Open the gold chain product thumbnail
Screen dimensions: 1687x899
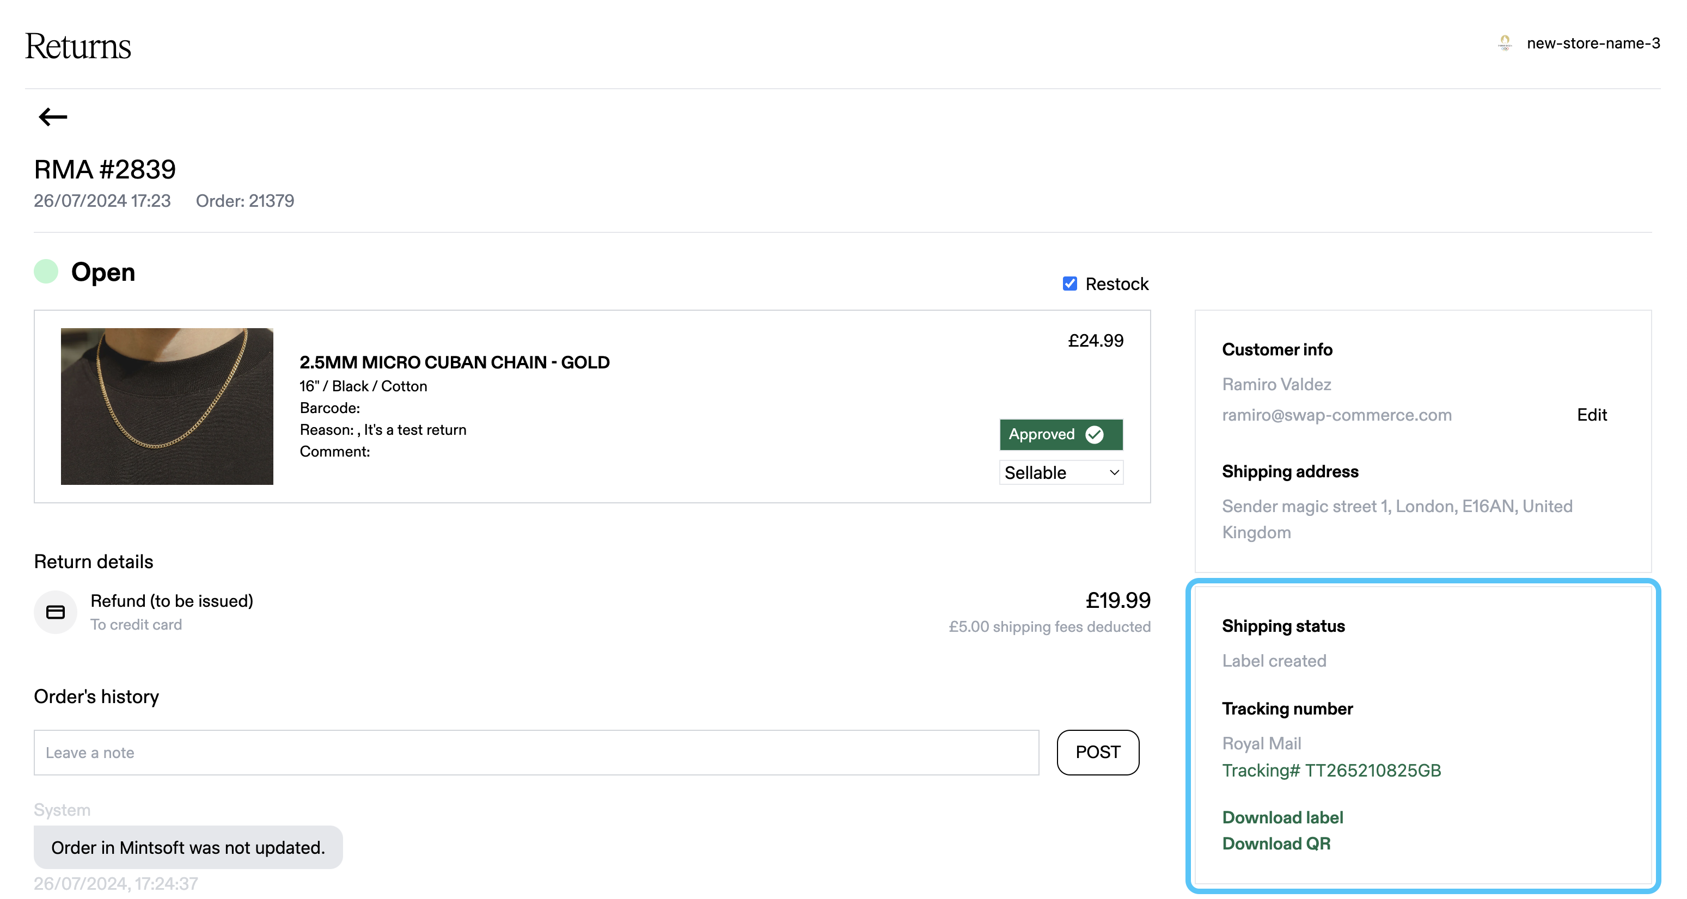(x=167, y=407)
